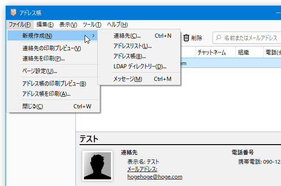Screen dimensions: 281x186
Task: Open the ツール(T) menu
Action: pyautogui.click(x=92, y=25)
